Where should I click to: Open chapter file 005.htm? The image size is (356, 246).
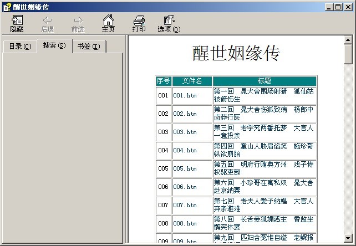tap(185, 168)
